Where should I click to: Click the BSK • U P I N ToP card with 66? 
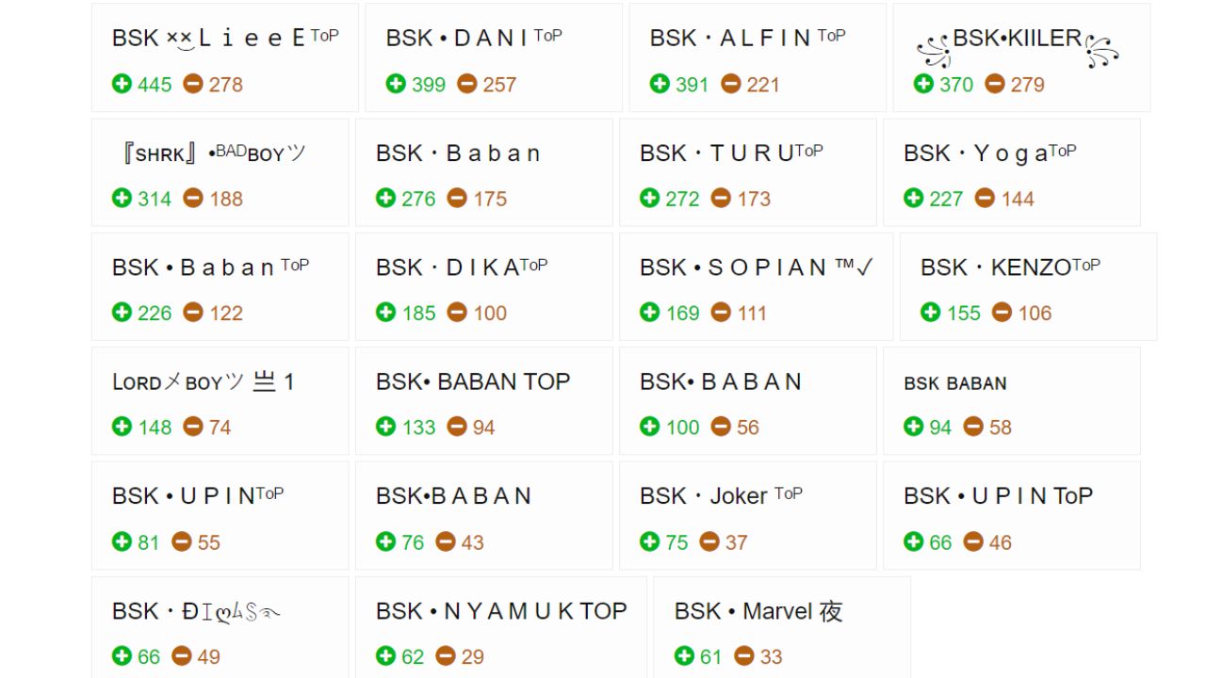pos(1012,515)
